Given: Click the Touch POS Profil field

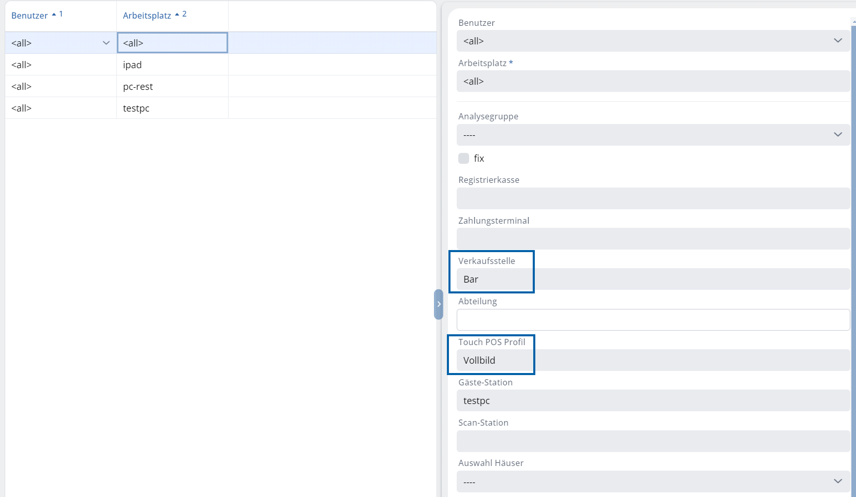Looking at the screenshot, I should tap(653, 361).
